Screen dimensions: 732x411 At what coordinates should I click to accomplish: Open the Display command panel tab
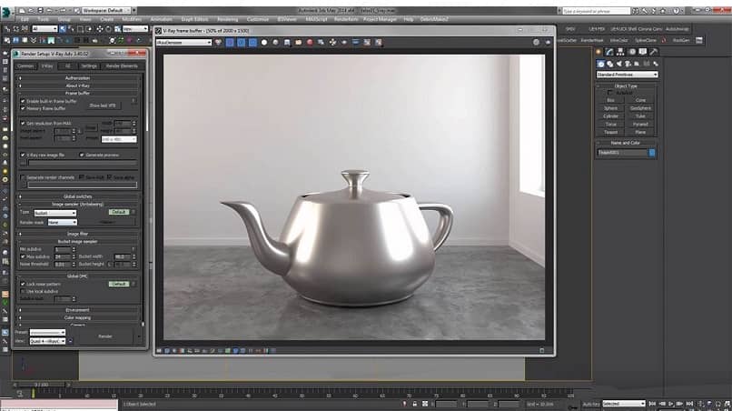643,52
